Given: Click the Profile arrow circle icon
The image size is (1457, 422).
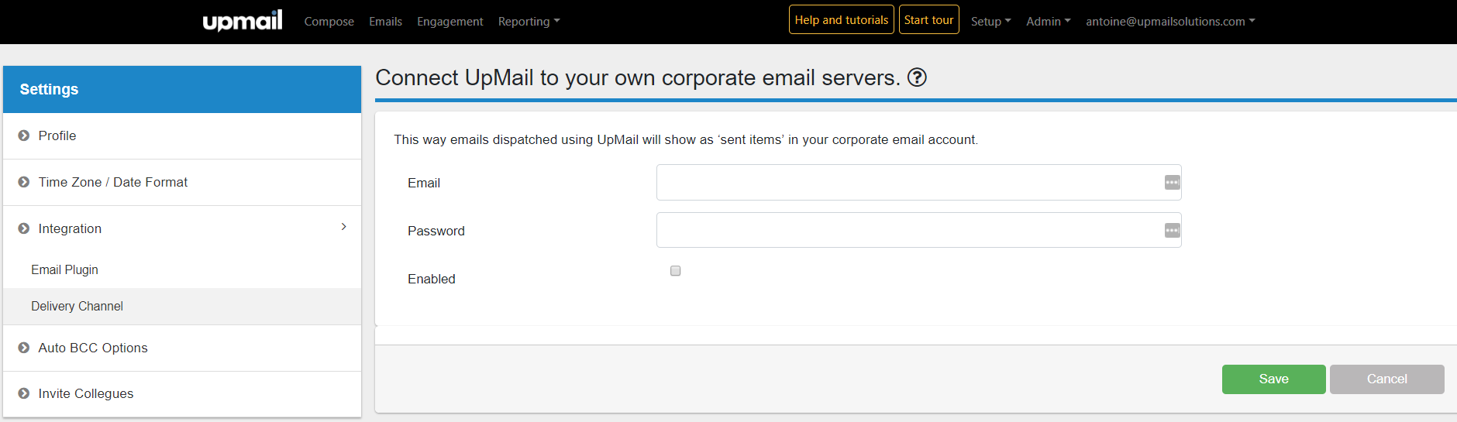Looking at the screenshot, I should 24,136.
